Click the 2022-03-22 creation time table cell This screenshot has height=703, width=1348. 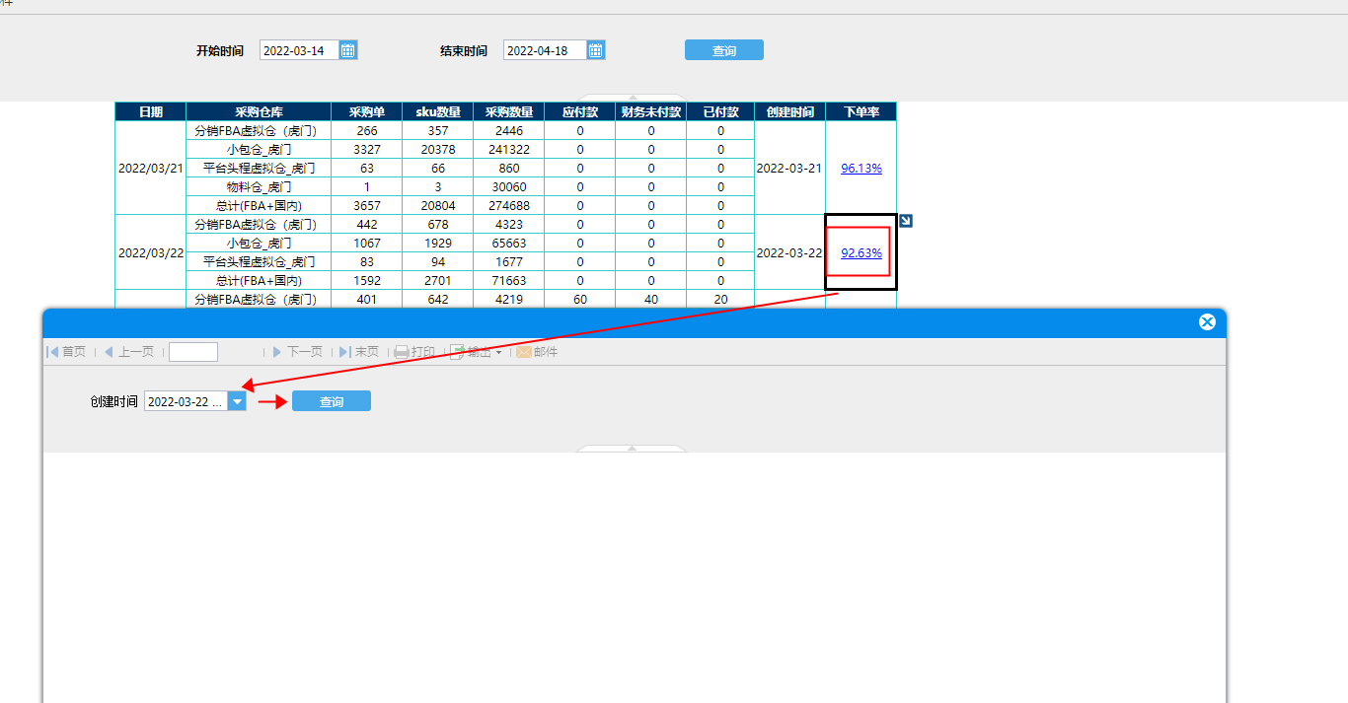click(x=790, y=252)
